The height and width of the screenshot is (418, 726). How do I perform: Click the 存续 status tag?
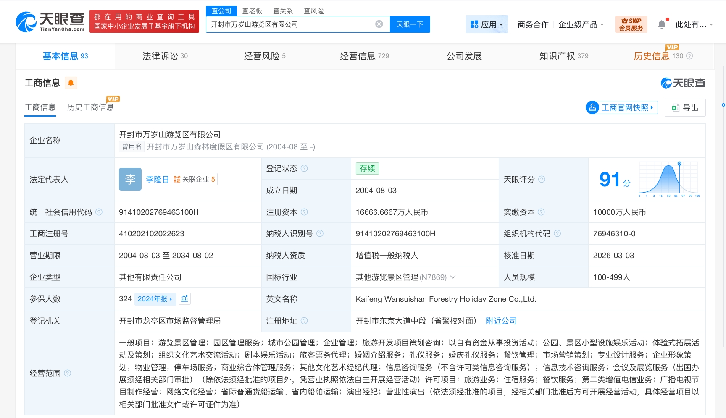(367, 168)
